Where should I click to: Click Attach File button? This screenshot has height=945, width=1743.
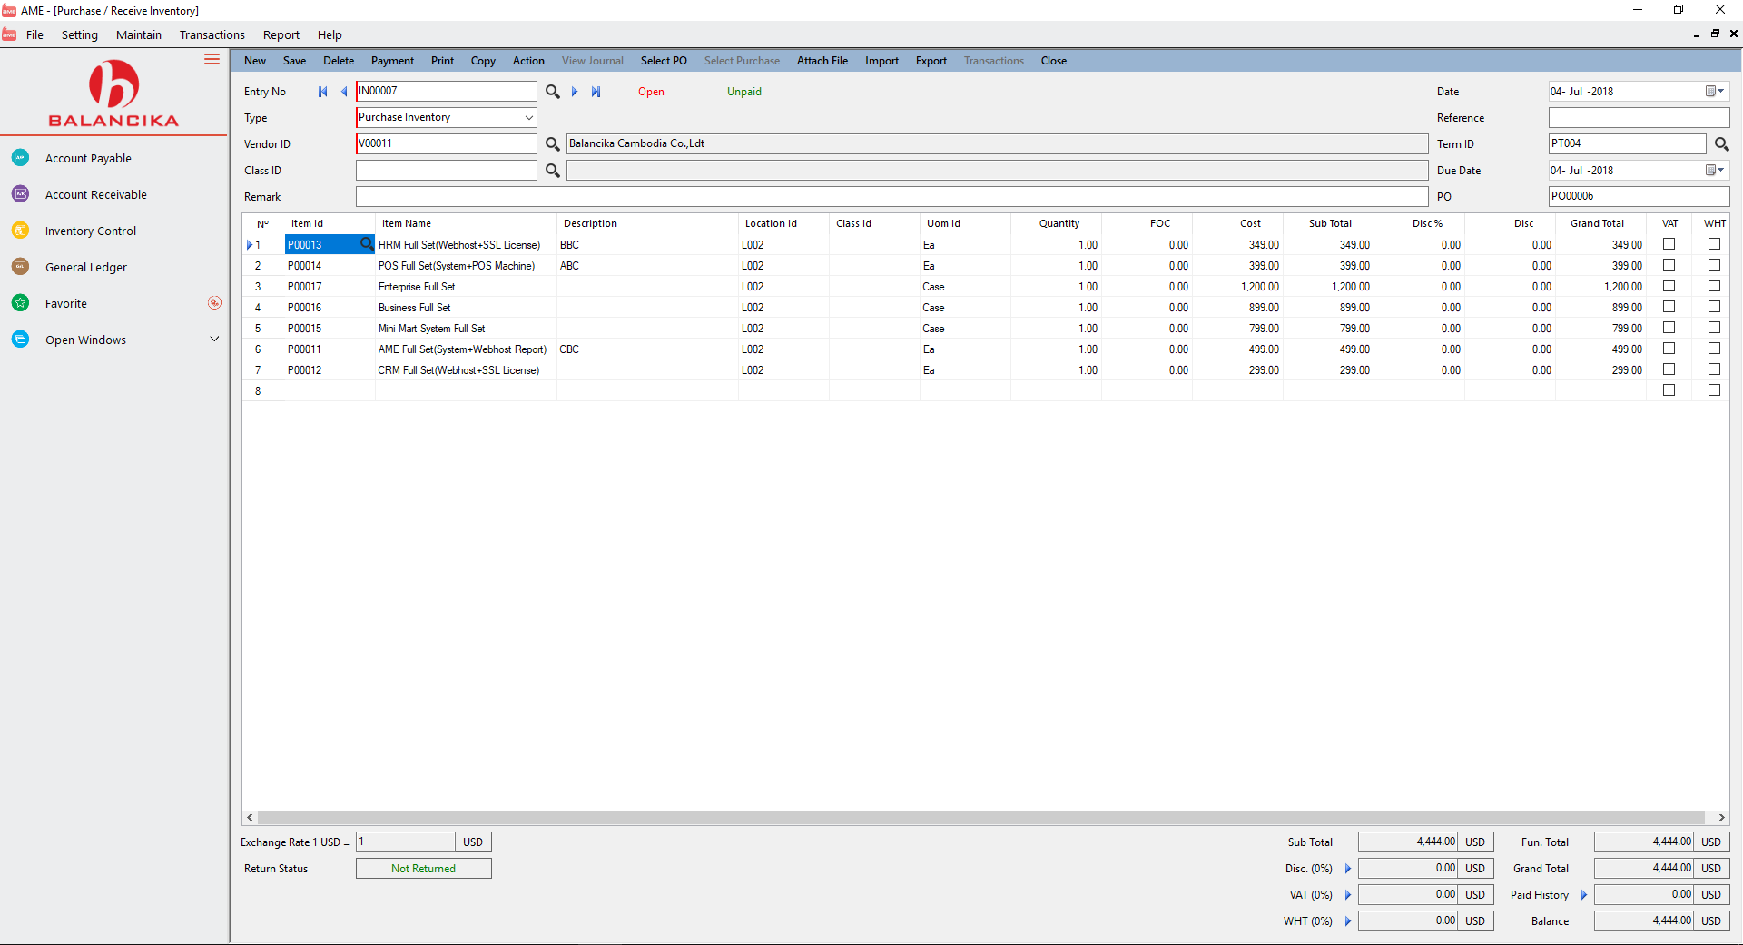point(822,61)
